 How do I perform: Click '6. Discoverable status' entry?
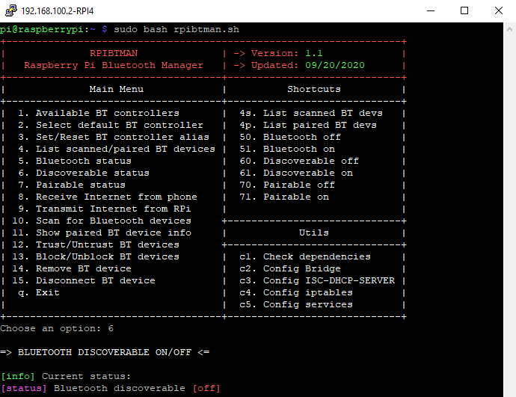pos(84,173)
